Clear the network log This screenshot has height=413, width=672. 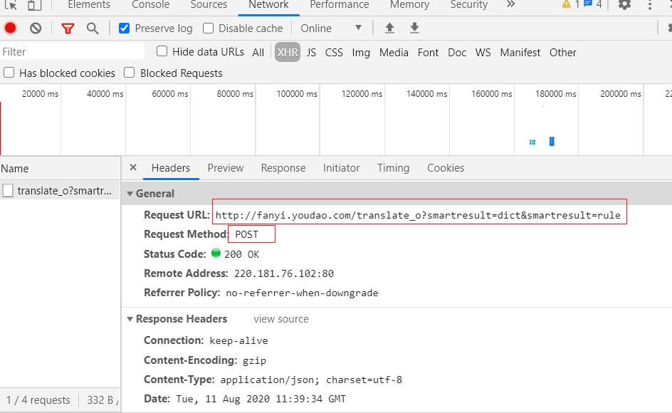pos(36,28)
